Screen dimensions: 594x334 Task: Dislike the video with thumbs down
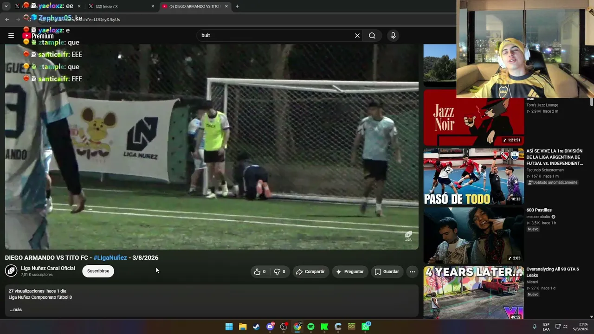pos(280,272)
